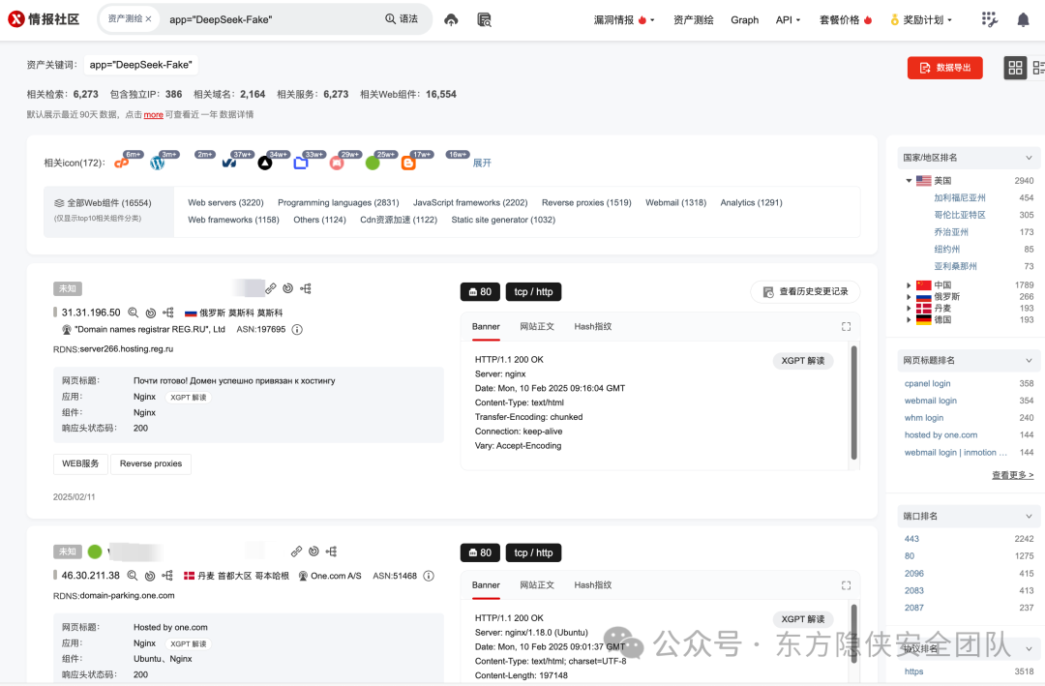Viewport: 1045px width, 686px height.
Task: Filter by Programming languages (2831)
Action: pyautogui.click(x=339, y=202)
